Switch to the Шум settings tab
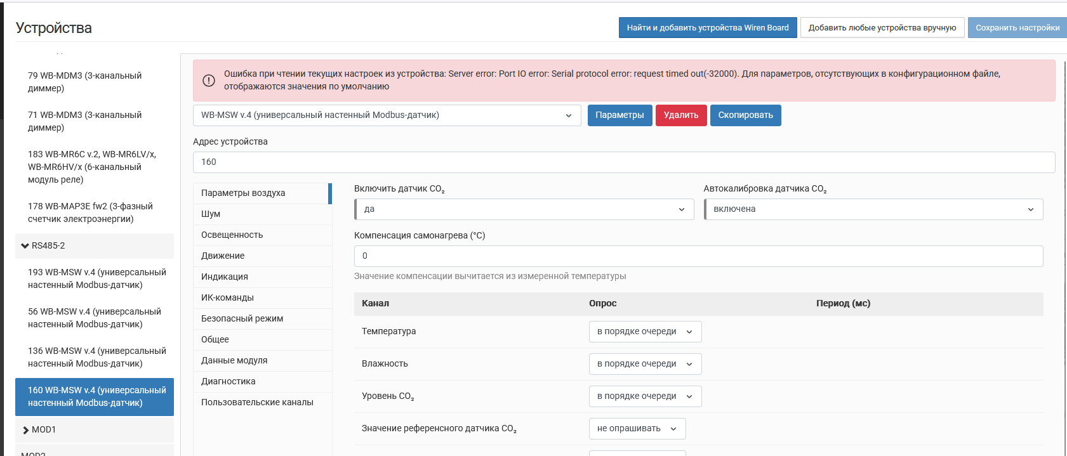The width and height of the screenshot is (1067, 456). coord(211,214)
